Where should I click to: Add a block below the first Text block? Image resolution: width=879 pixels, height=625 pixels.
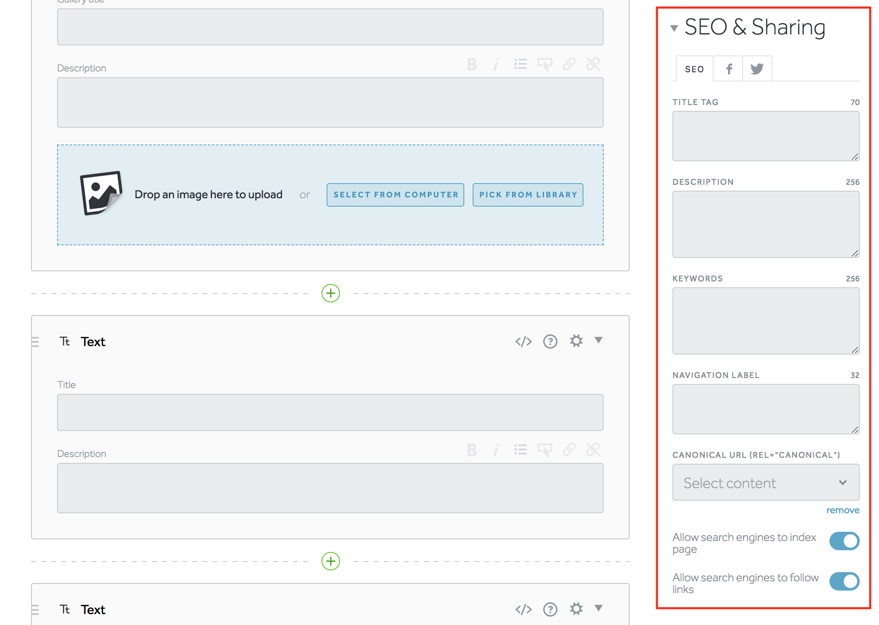click(331, 561)
